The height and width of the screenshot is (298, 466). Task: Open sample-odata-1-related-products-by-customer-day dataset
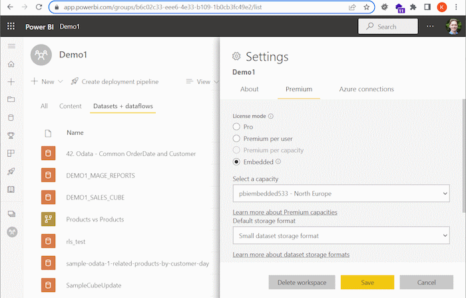coord(137,263)
